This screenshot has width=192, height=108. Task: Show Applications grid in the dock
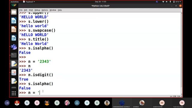(x=14, y=93)
